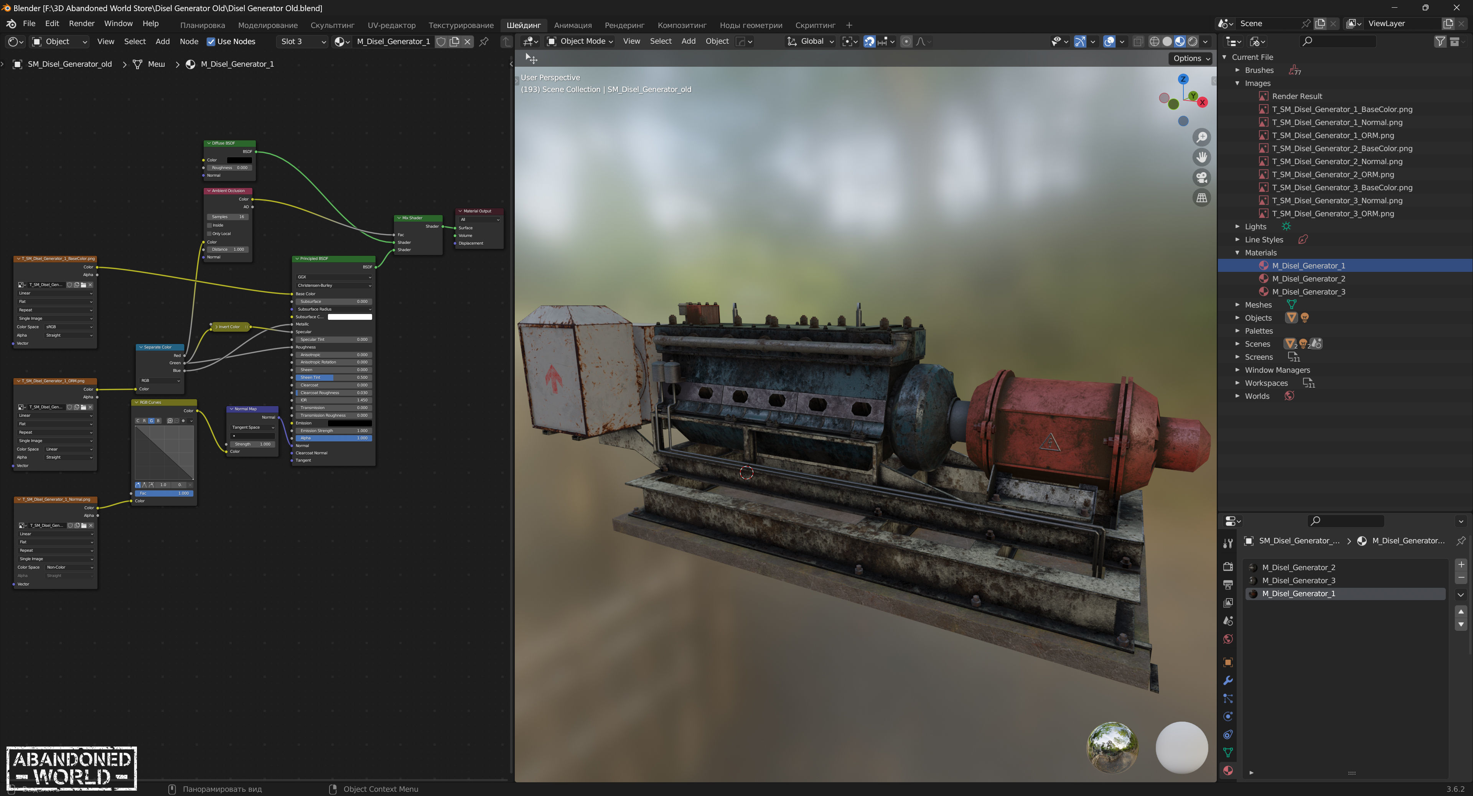Pin the properties editor context
Screen dimensions: 1473x796
(1461, 541)
